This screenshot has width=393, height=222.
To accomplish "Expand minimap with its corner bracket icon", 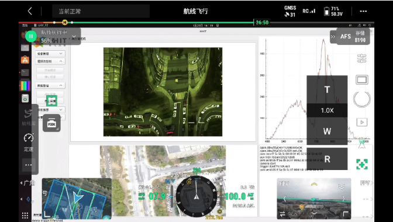I will (x=47, y=214).
